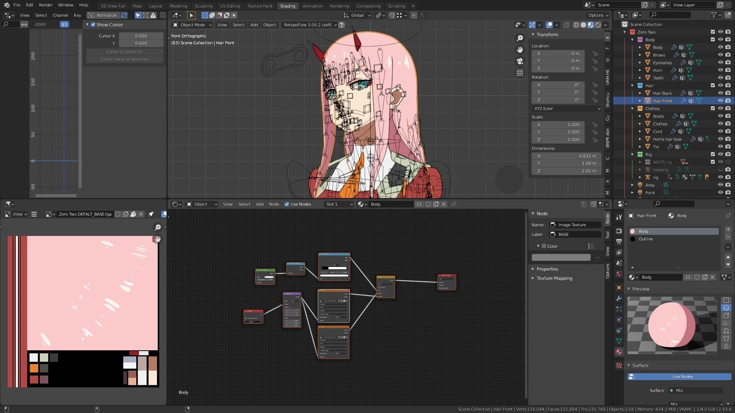Switch to the UV Editing workspace tab

(x=230, y=6)
